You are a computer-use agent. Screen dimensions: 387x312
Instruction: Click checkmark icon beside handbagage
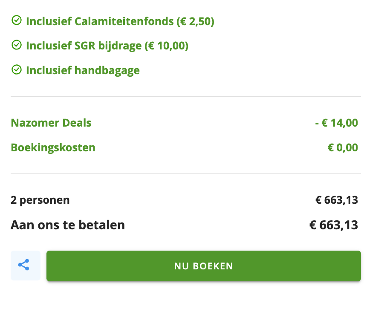pyautogui.click(x=17, y=69)
